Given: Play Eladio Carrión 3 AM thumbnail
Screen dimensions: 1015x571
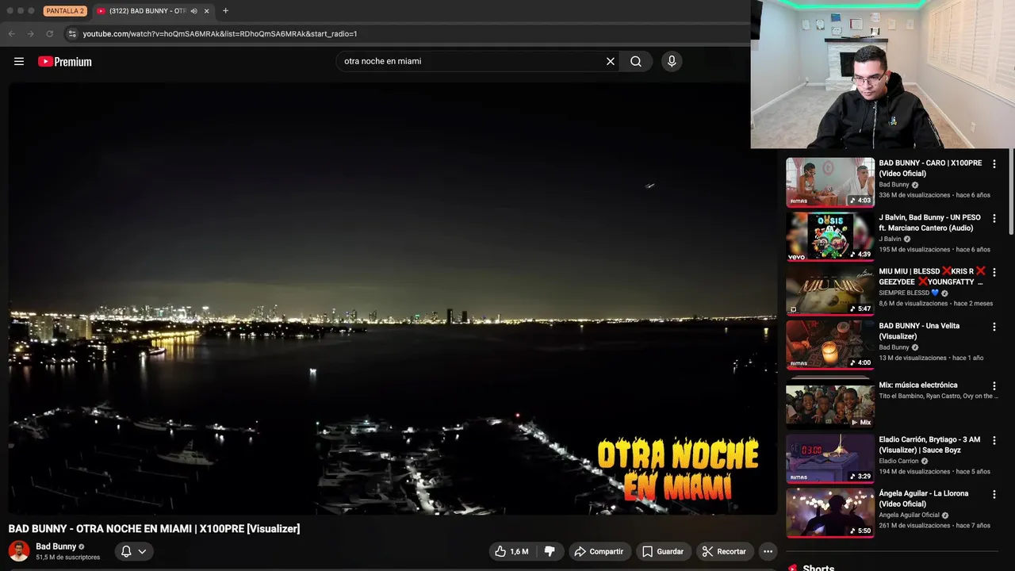Looking at the screenshot, I should click(830, 458).
